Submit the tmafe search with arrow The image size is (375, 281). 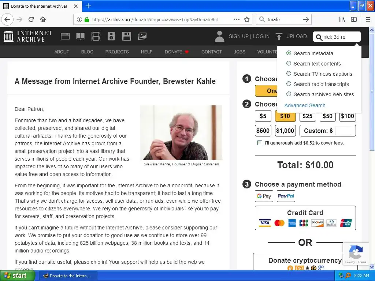[306, 19]
